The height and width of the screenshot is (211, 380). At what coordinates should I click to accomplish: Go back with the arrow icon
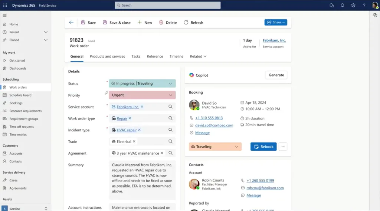point(71,23)
